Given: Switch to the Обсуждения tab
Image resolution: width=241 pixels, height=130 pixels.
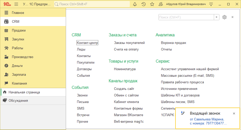Looking at the screenshot, I should click(x=33, y=100).
